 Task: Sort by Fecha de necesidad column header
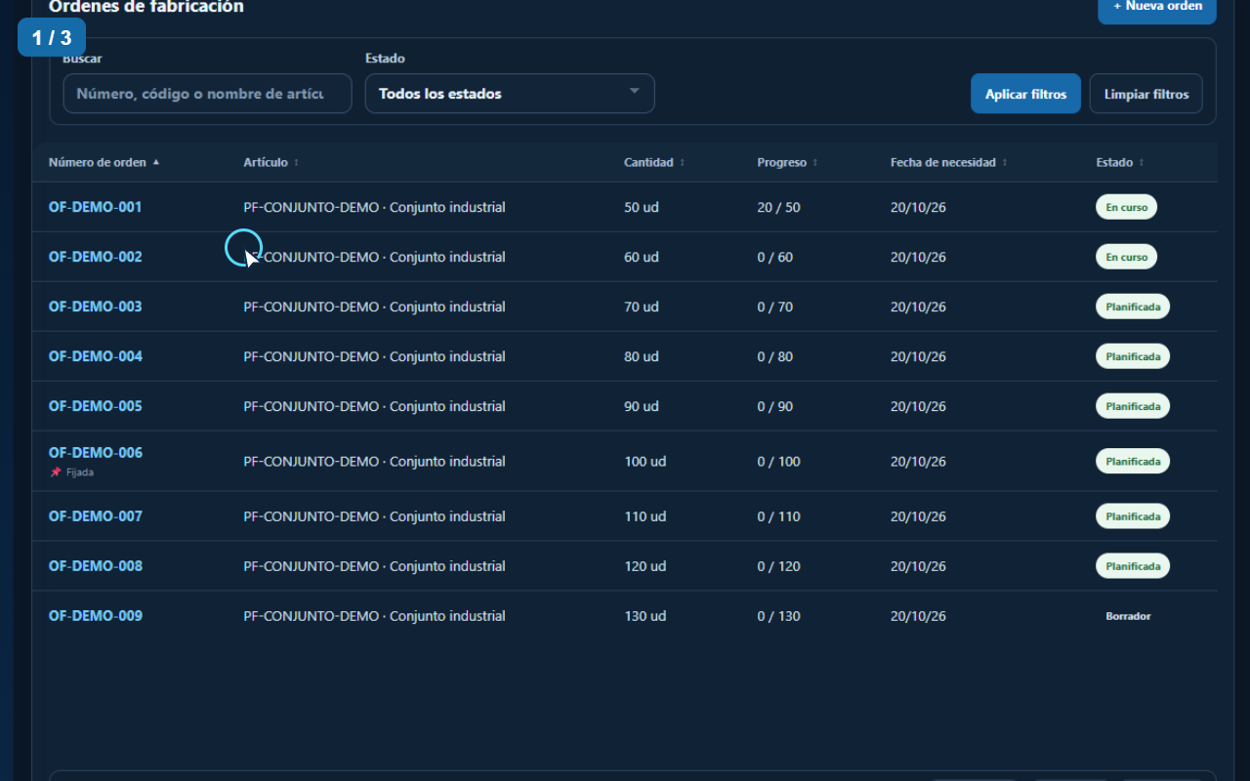pos(949,163)
